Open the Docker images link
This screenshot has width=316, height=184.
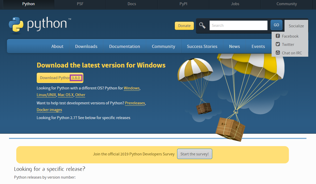click(x=49, y=110)
